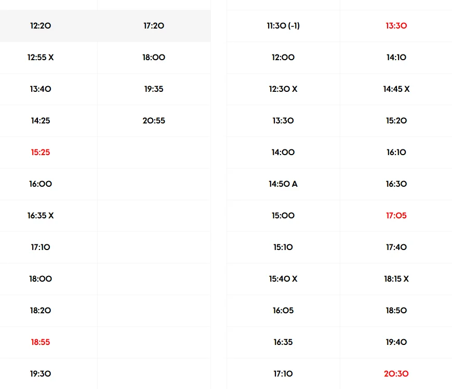Image resolution: width=452 pixels, height=389 pixels.
Task: Select the red 15:25 time
Action: [41, 152]
